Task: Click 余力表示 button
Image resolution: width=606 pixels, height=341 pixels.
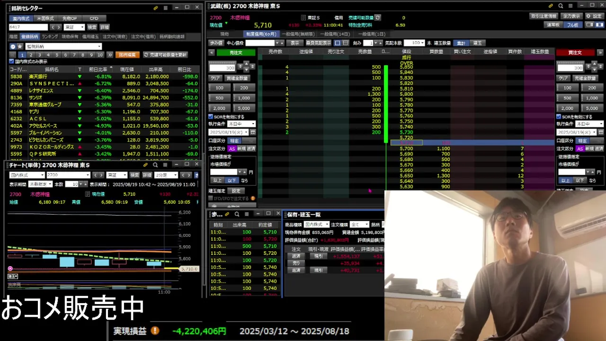Action: tap(571, 16)
